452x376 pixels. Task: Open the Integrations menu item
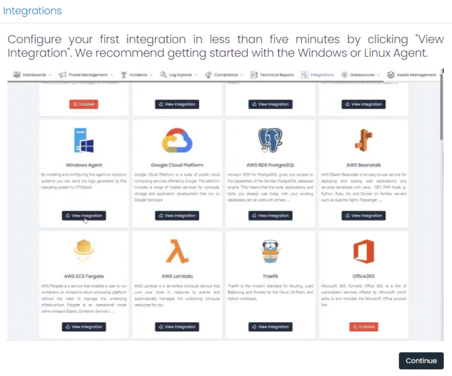click(x=317, y=75)
